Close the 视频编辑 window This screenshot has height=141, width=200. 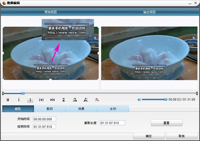(x=196, y=3)
